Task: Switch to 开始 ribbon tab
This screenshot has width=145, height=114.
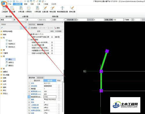Action: (x=10, y=4)
